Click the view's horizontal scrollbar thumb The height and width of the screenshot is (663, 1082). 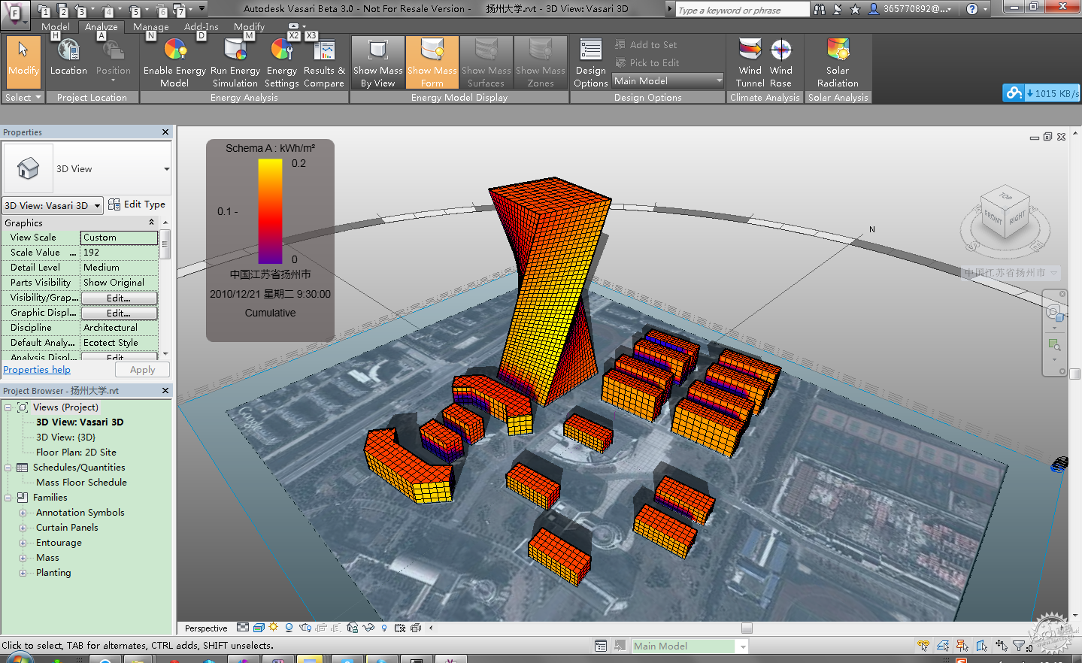point(747,628)
